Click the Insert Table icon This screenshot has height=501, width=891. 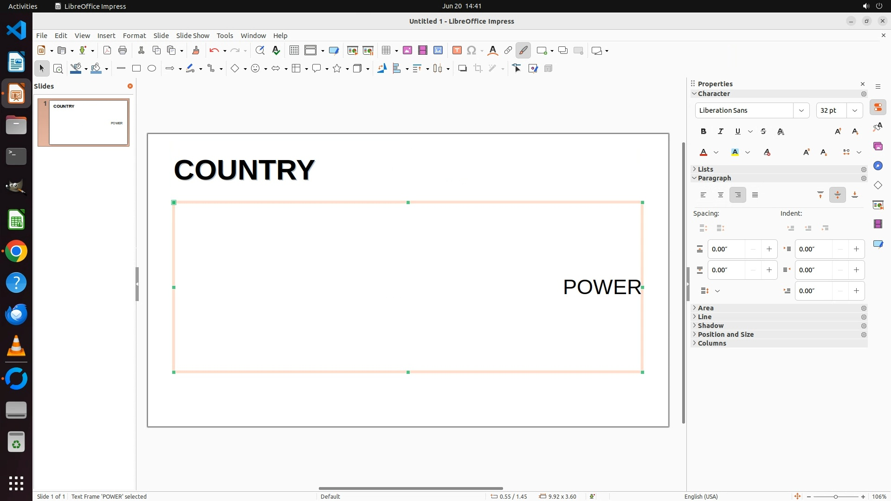(386, 51)
